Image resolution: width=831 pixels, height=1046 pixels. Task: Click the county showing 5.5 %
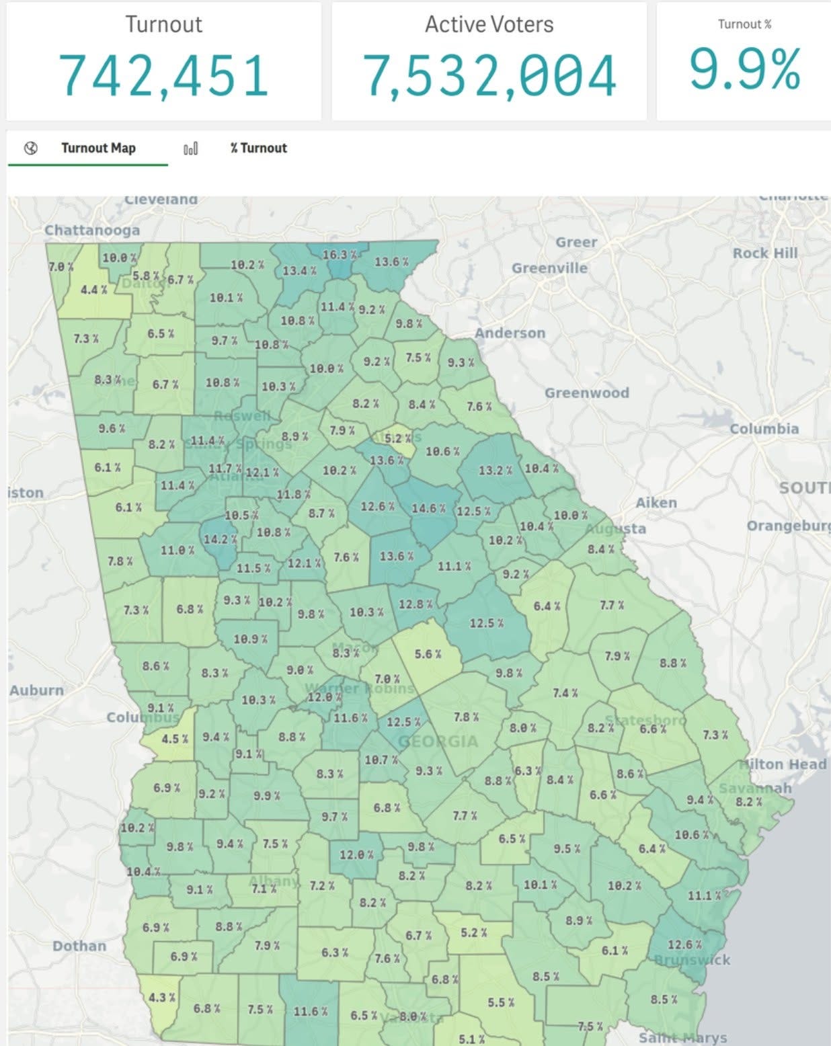[501, 1002]
